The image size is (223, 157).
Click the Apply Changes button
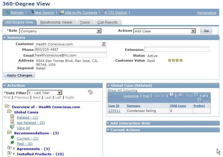(x=19, y=75)
